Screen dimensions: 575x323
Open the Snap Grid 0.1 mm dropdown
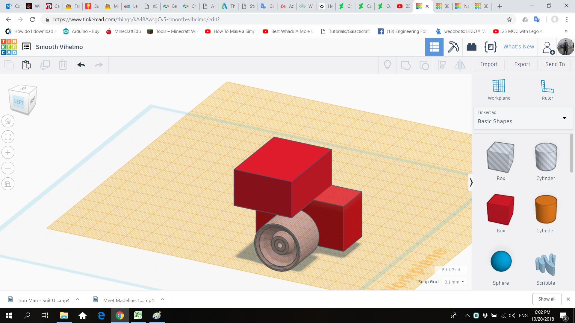coord(454,282)
